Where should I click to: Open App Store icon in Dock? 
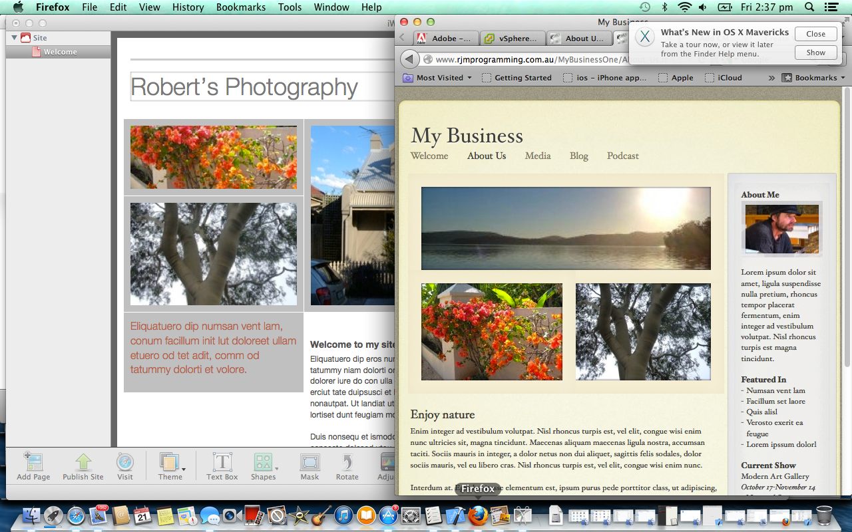[x=388, y=515]
